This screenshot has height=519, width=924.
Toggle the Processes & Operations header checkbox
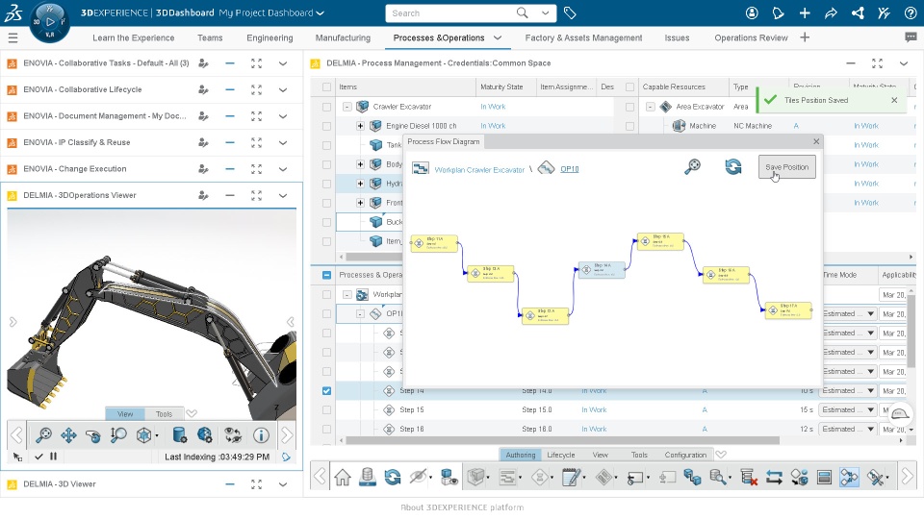[x=326, y=275]
